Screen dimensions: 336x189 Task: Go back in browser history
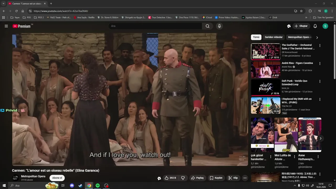(x=4, y=11)
